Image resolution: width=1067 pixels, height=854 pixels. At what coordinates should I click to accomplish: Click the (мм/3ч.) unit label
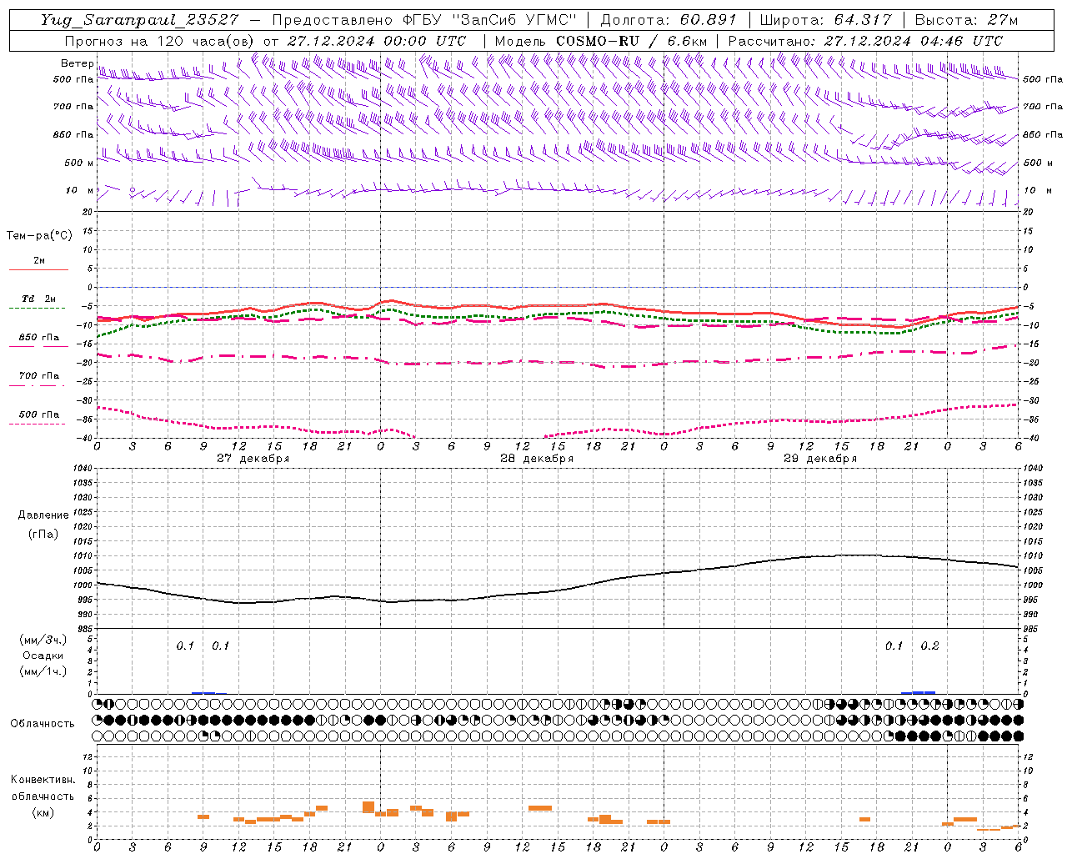(x=43, y=640)
